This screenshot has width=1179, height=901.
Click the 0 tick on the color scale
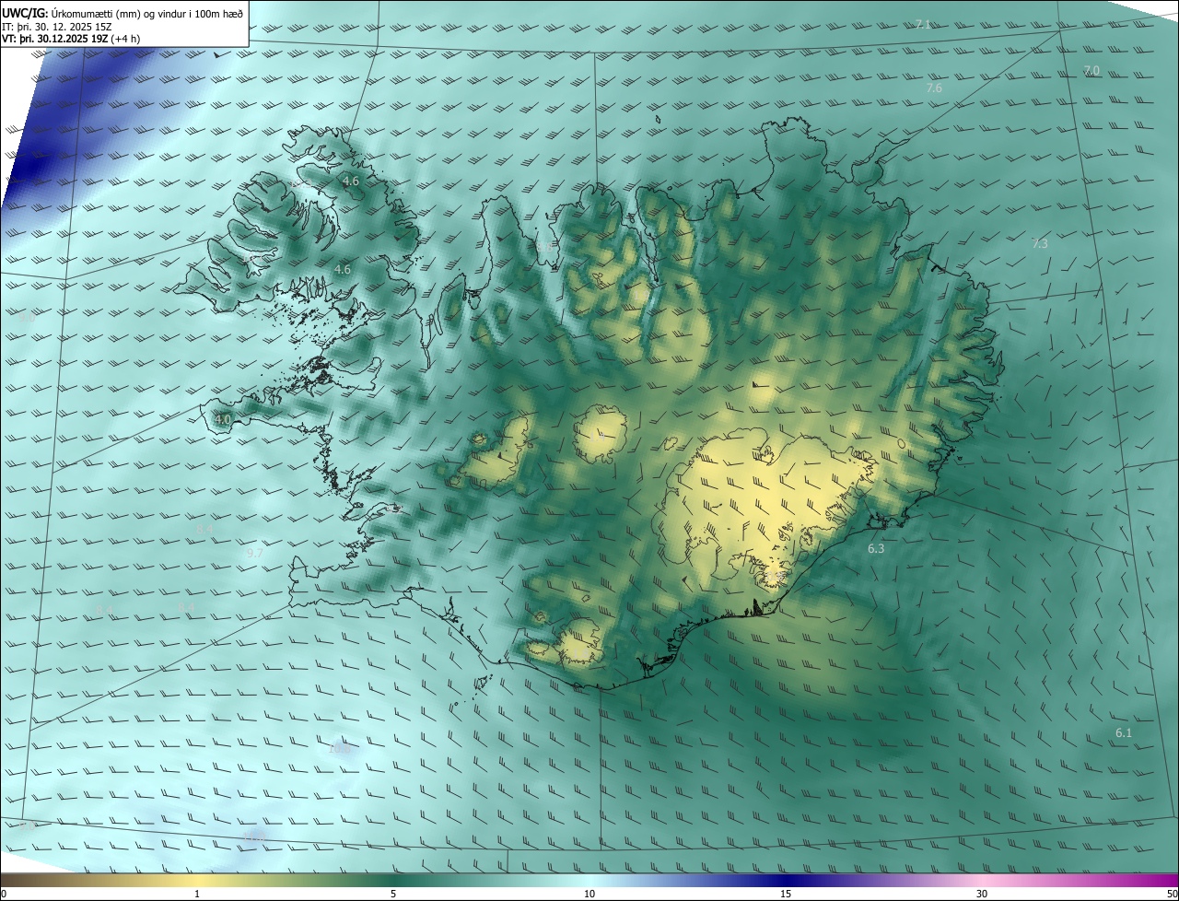(x=4, y=895)
